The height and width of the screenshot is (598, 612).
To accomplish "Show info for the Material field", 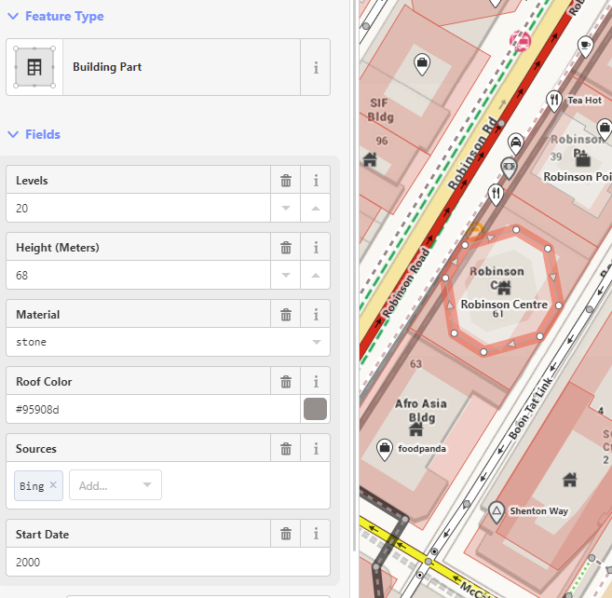I will pos(316,314).
